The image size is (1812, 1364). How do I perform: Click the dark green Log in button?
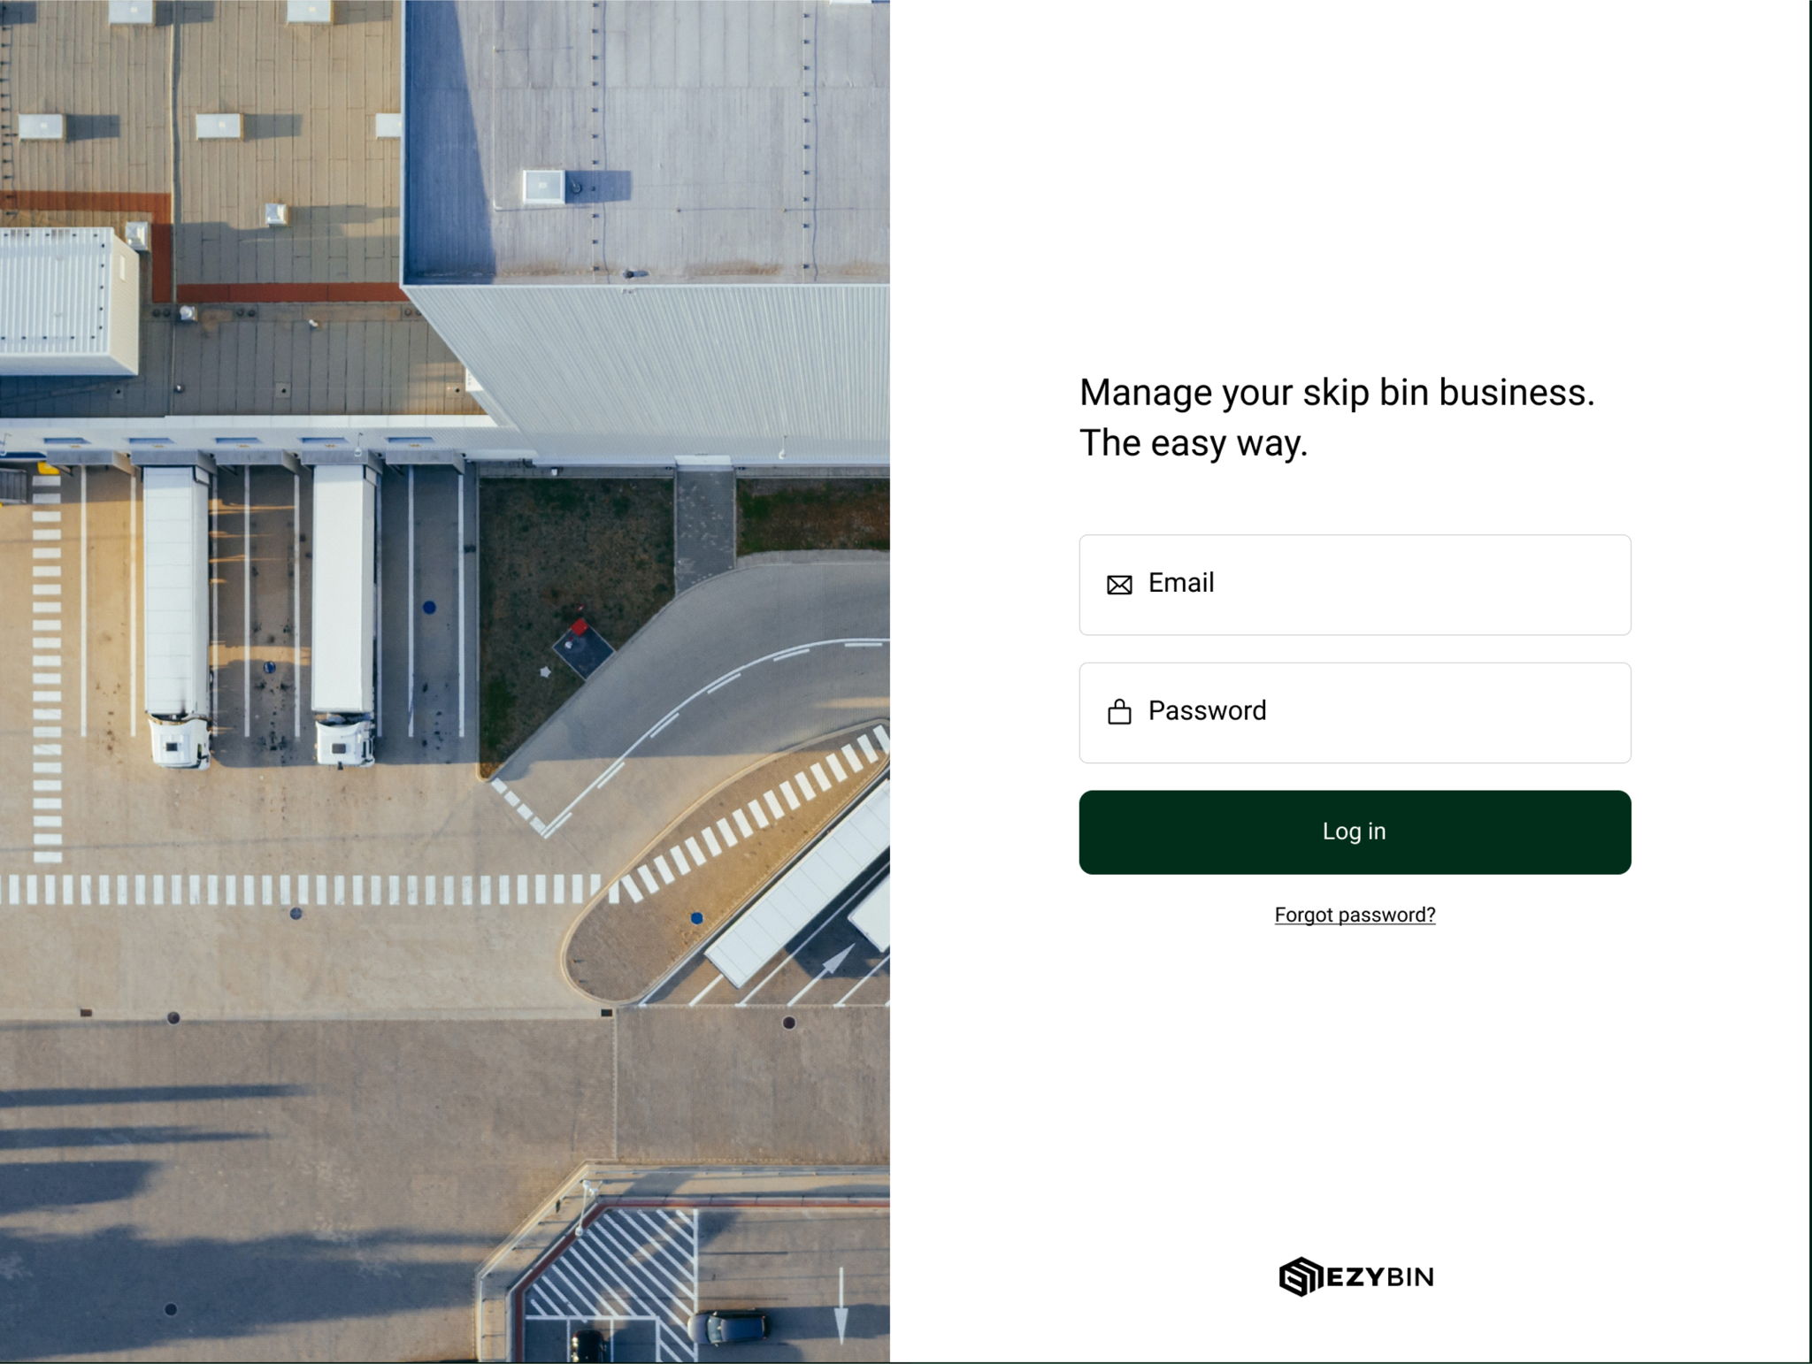1355,832
